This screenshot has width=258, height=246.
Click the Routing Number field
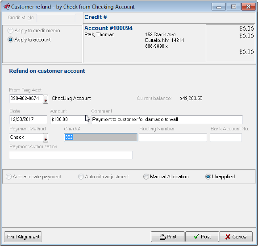tap(173, 137)
